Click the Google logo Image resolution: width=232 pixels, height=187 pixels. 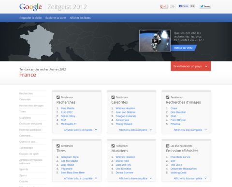click(30, 7)
